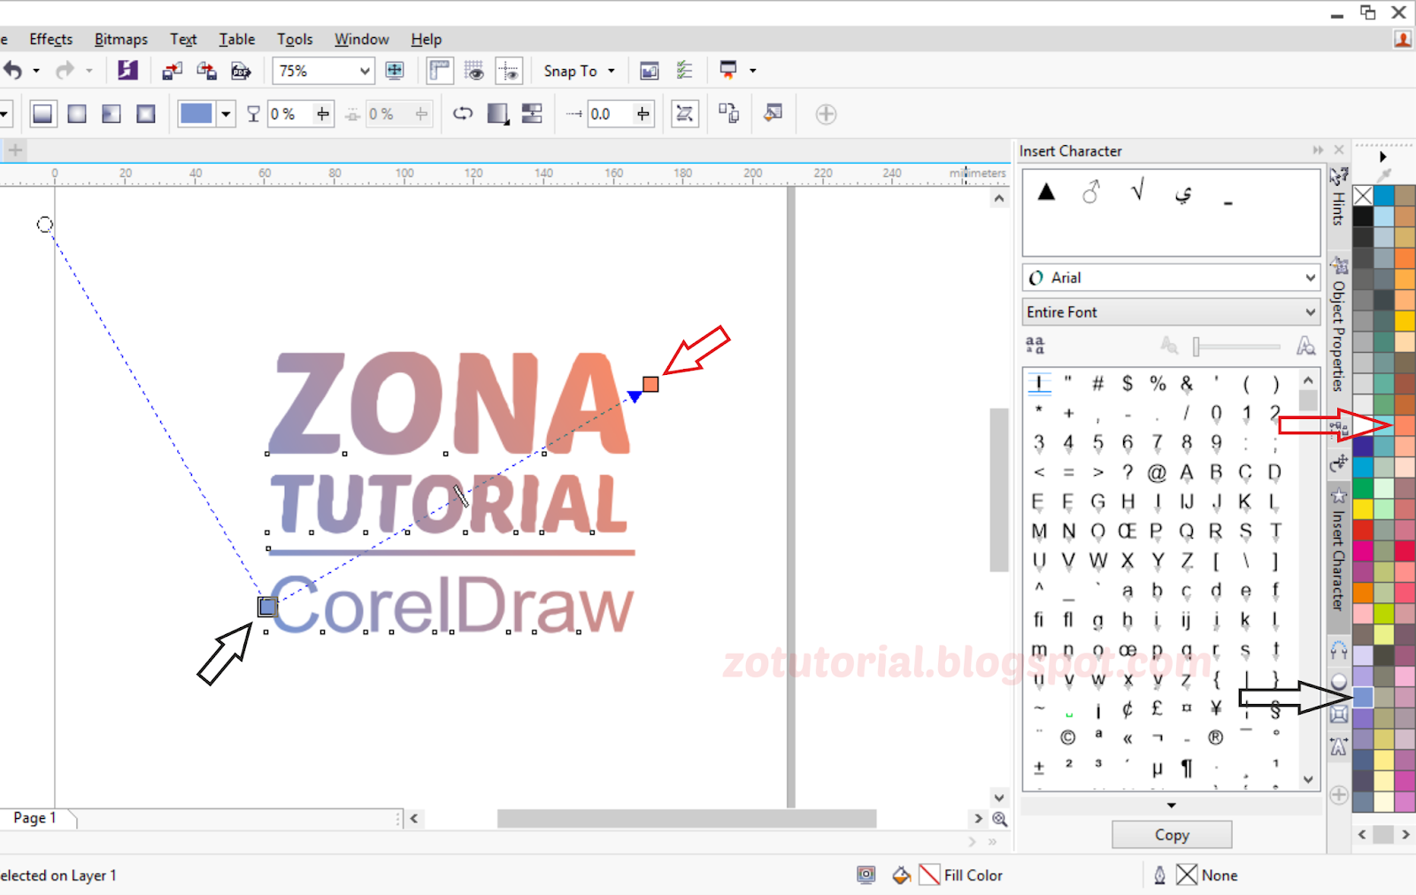Select the black triangle recent glyph

point(1047,191)
